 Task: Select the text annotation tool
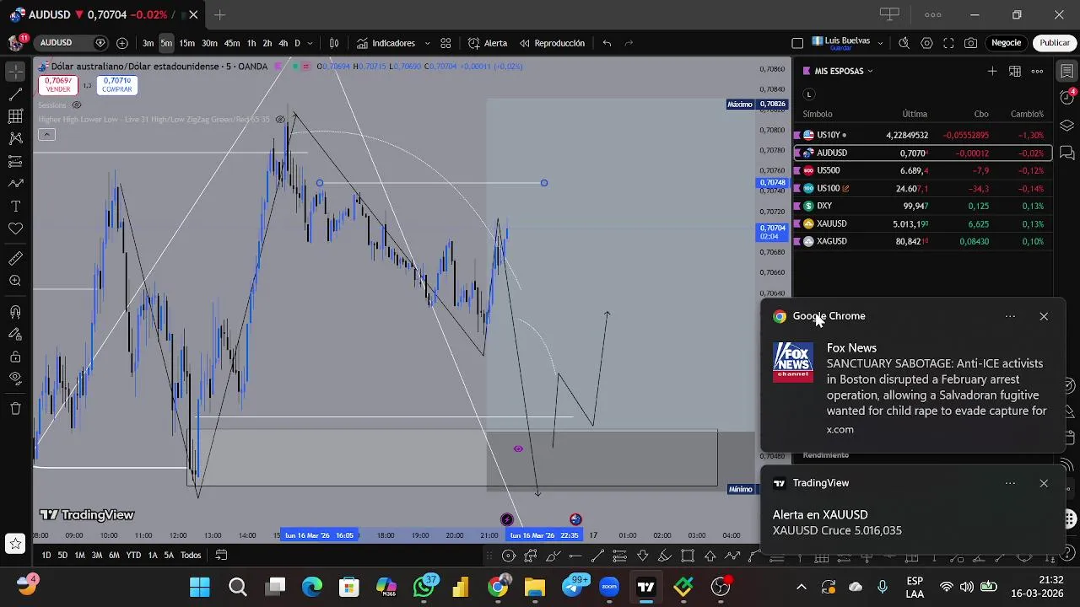15,207
